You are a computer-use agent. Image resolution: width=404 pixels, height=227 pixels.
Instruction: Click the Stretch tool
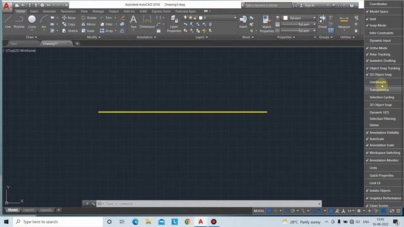click(x=70, y=31)
